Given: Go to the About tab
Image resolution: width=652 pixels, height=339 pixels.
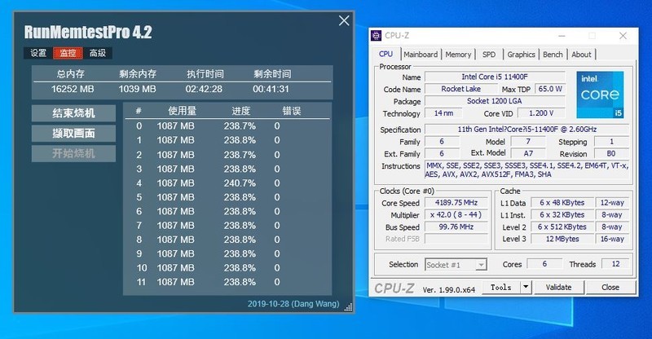Looking at the screenshot, I should click(581, 55).
